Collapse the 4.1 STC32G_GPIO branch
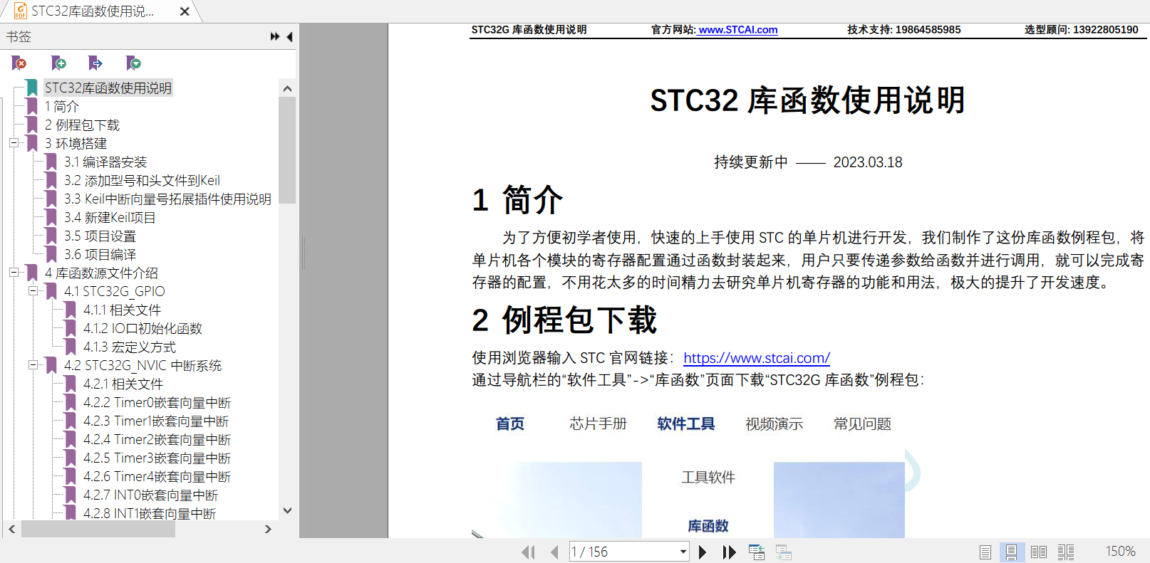1150x563 pixels. pos(33,291)
